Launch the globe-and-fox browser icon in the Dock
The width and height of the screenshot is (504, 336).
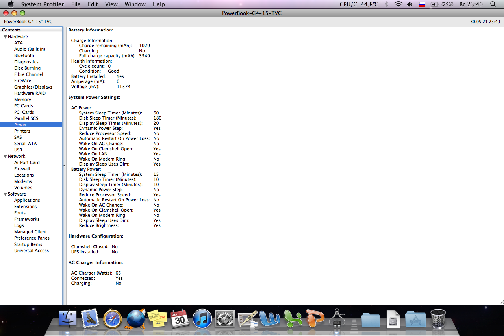click(x=135, y=319)
